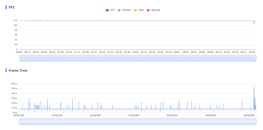
Task: Hide the Jank legend series
Action: coord(138,10)
